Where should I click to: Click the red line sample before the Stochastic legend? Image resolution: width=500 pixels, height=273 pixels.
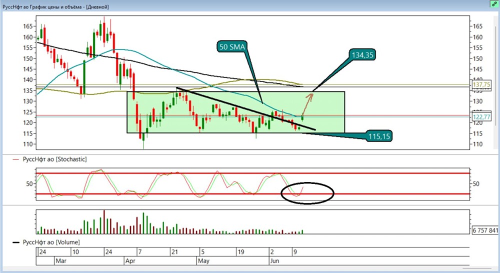(15, 159)
